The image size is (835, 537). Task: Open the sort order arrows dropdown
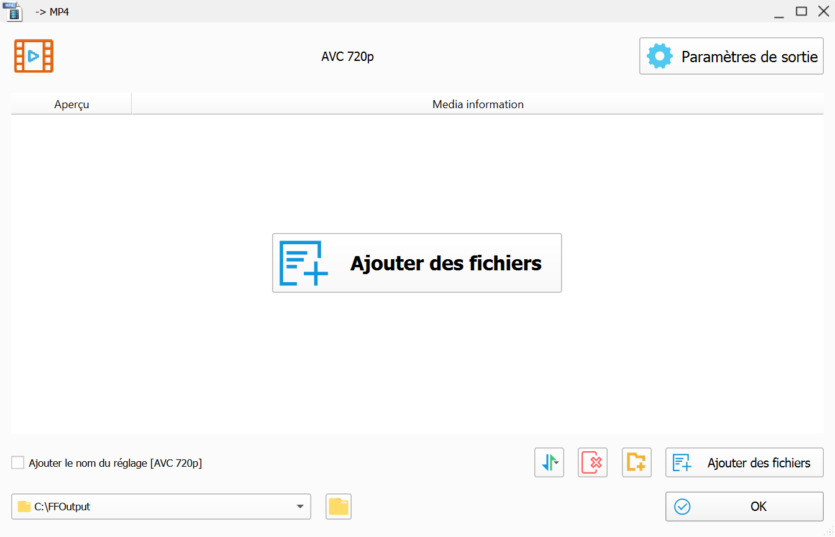[x=549, y=462]
